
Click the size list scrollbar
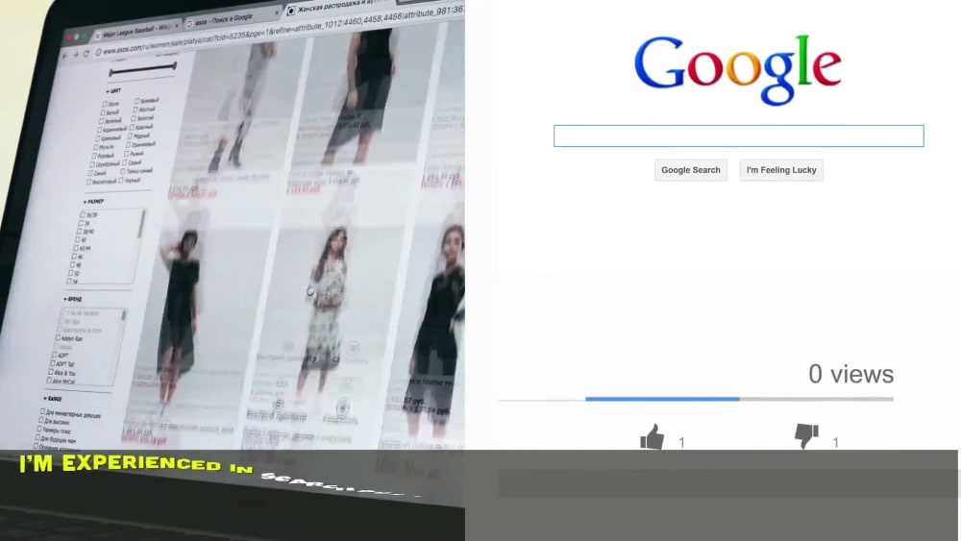141,226
